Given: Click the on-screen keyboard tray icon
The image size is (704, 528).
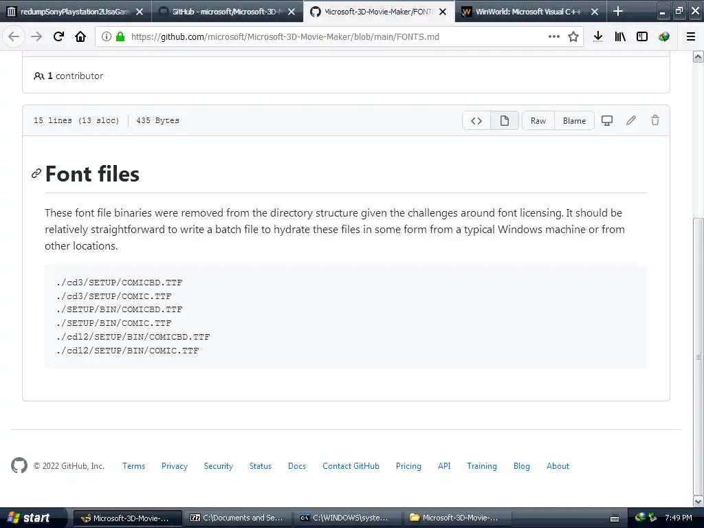Looking at the screenshot, I should pos(615,518).
